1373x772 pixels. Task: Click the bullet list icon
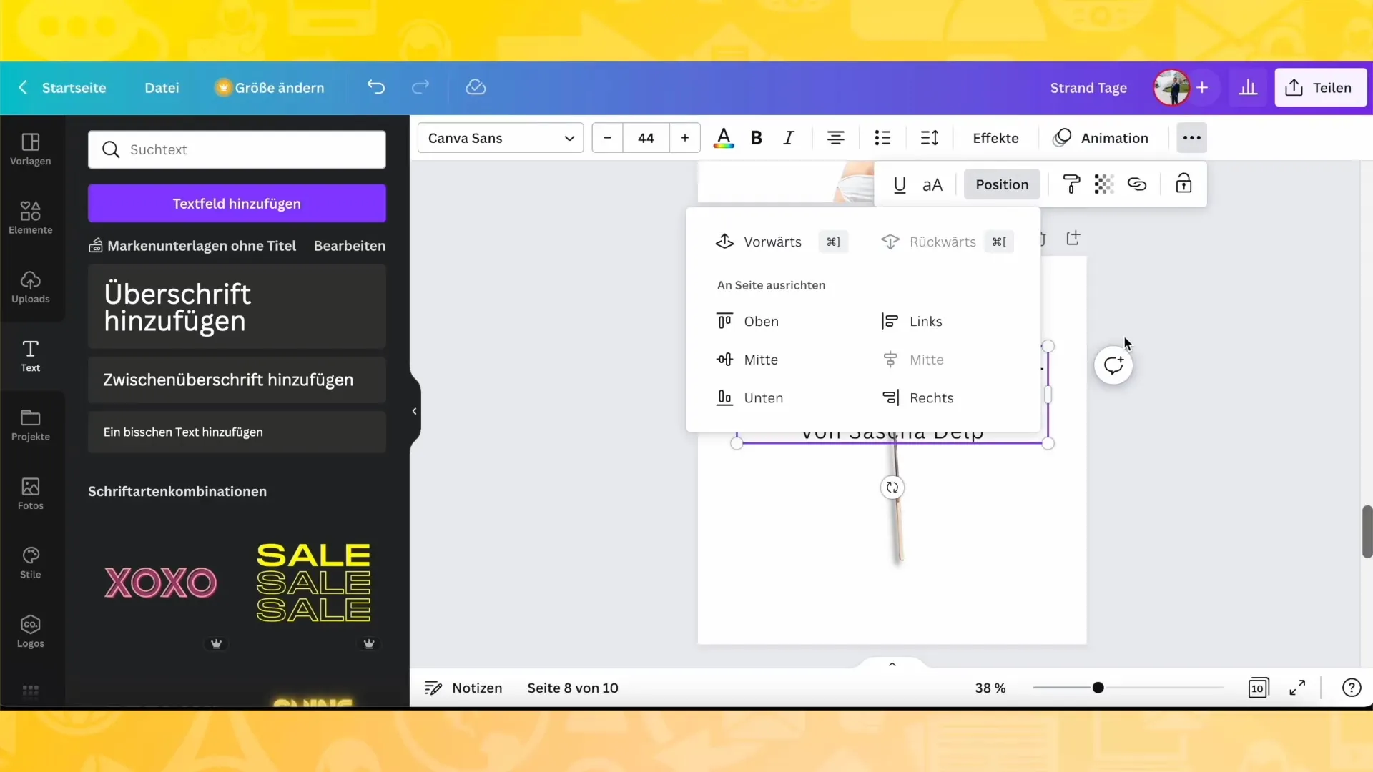884,138
